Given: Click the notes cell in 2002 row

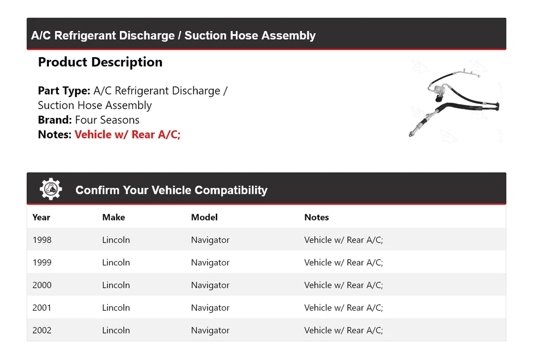Looking at the screenshot, I should (343, 330).
